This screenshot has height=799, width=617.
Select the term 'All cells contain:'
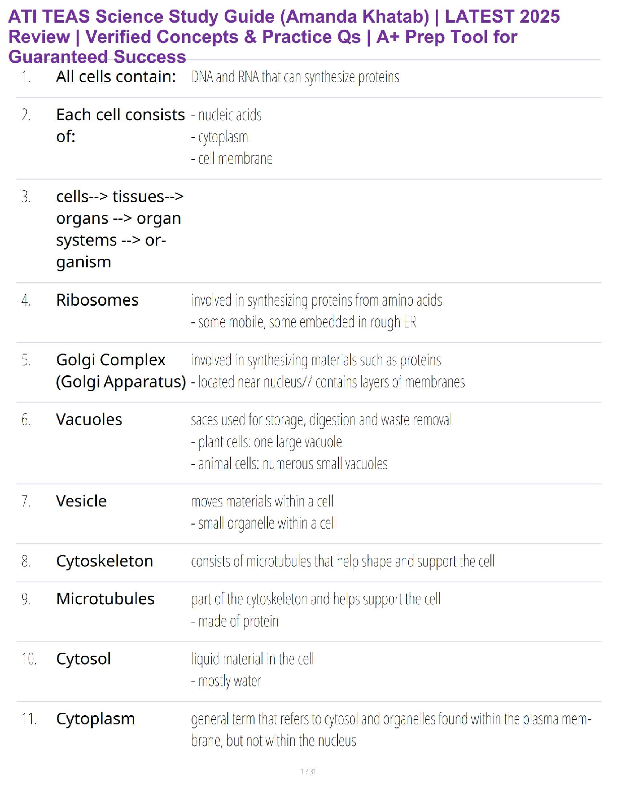click(116, 77)
